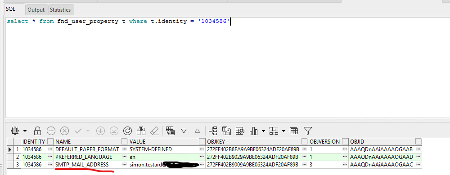Image resolution: width=450 pixels, height=175 pixels.
Task: Open dropdown arrow beside grid select icon
Action: 25,131
